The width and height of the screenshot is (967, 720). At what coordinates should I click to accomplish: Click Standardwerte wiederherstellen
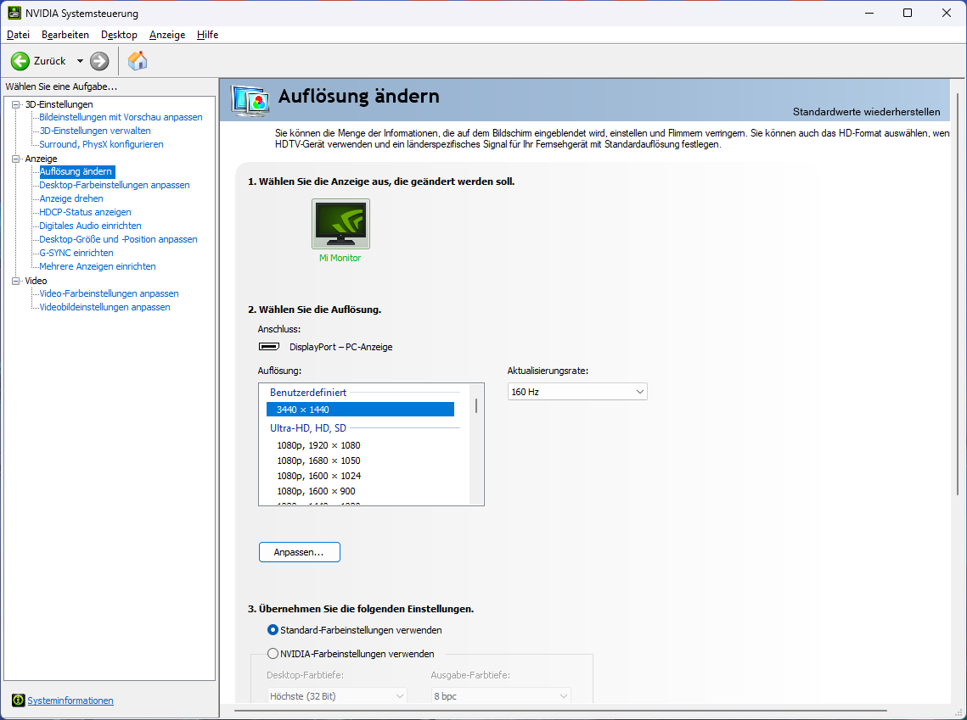click(867, 111)
